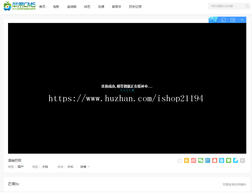Share via WeChat icon
Image resolution: width=252 pixels, height=195 pixels.
tap(201, 160)
